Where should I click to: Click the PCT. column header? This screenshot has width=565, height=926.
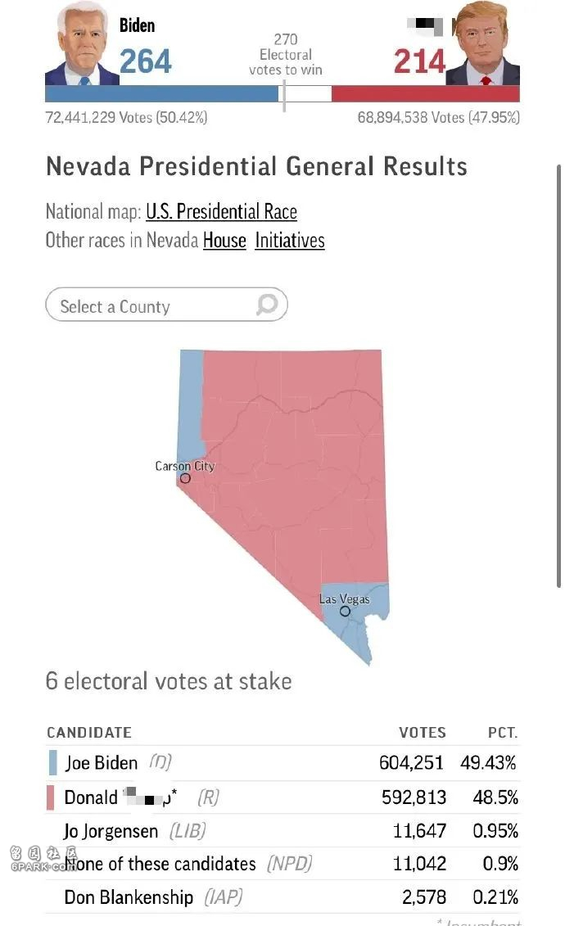coord(501,733)
